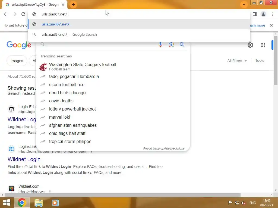
Task: Choose tadej pogacar il lombardia suggestion
Action: (x=113, y=77)
